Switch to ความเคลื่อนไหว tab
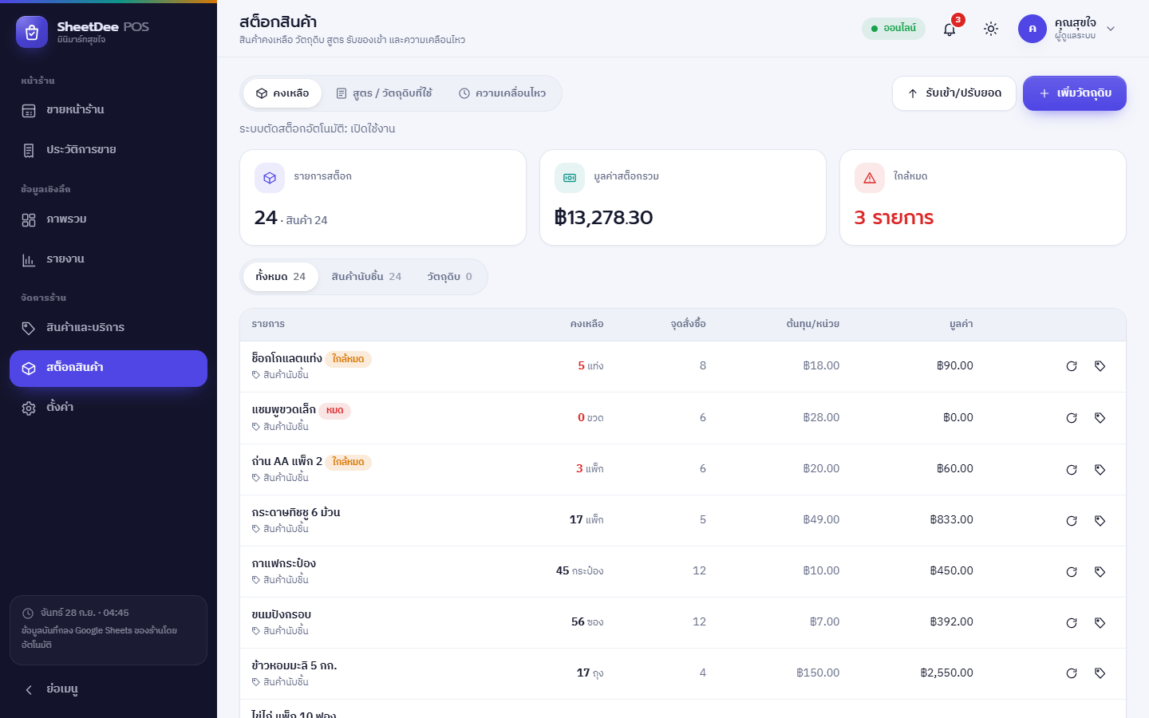 point(503,93)
